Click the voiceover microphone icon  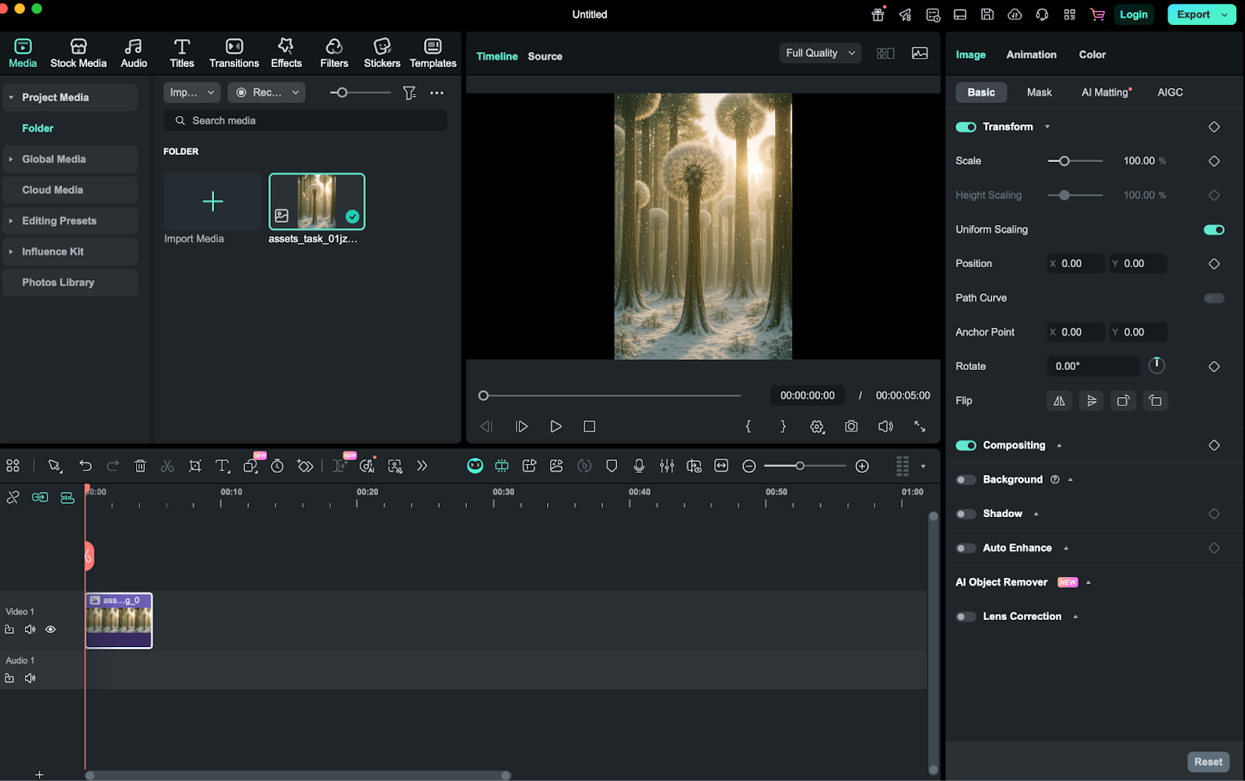639,466
